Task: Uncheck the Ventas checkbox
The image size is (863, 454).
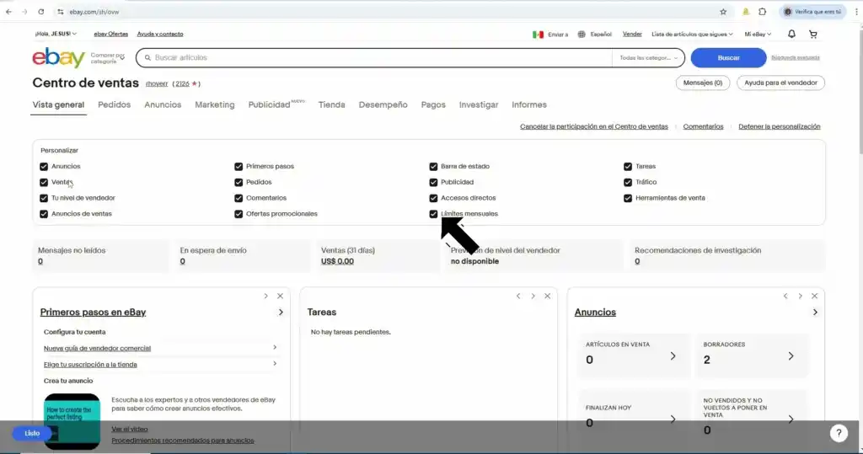Action: pyautogui.click(x=44, y=182)
